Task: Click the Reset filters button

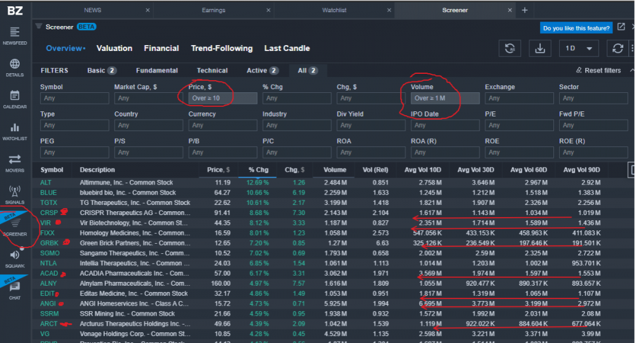Action: [598, 71]
